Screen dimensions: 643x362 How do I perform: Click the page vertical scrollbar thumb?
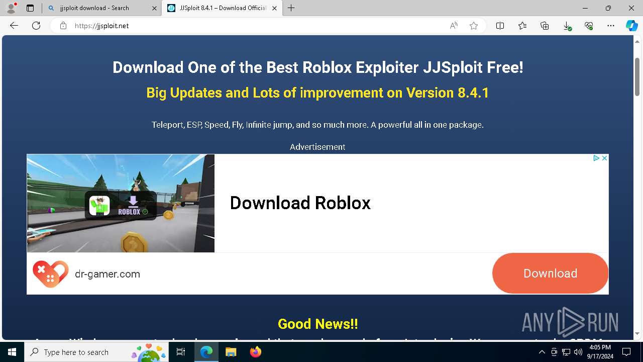(637, 76)
